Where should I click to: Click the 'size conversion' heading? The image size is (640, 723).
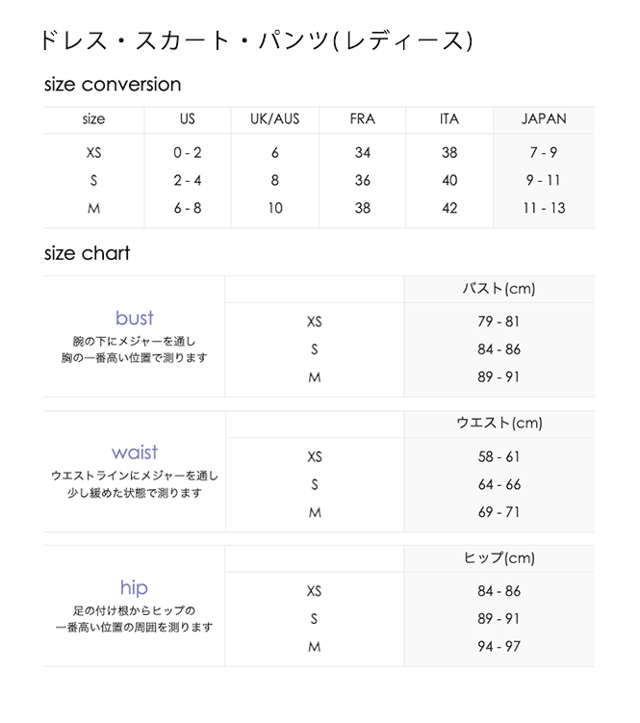click(x=113, y=85)
